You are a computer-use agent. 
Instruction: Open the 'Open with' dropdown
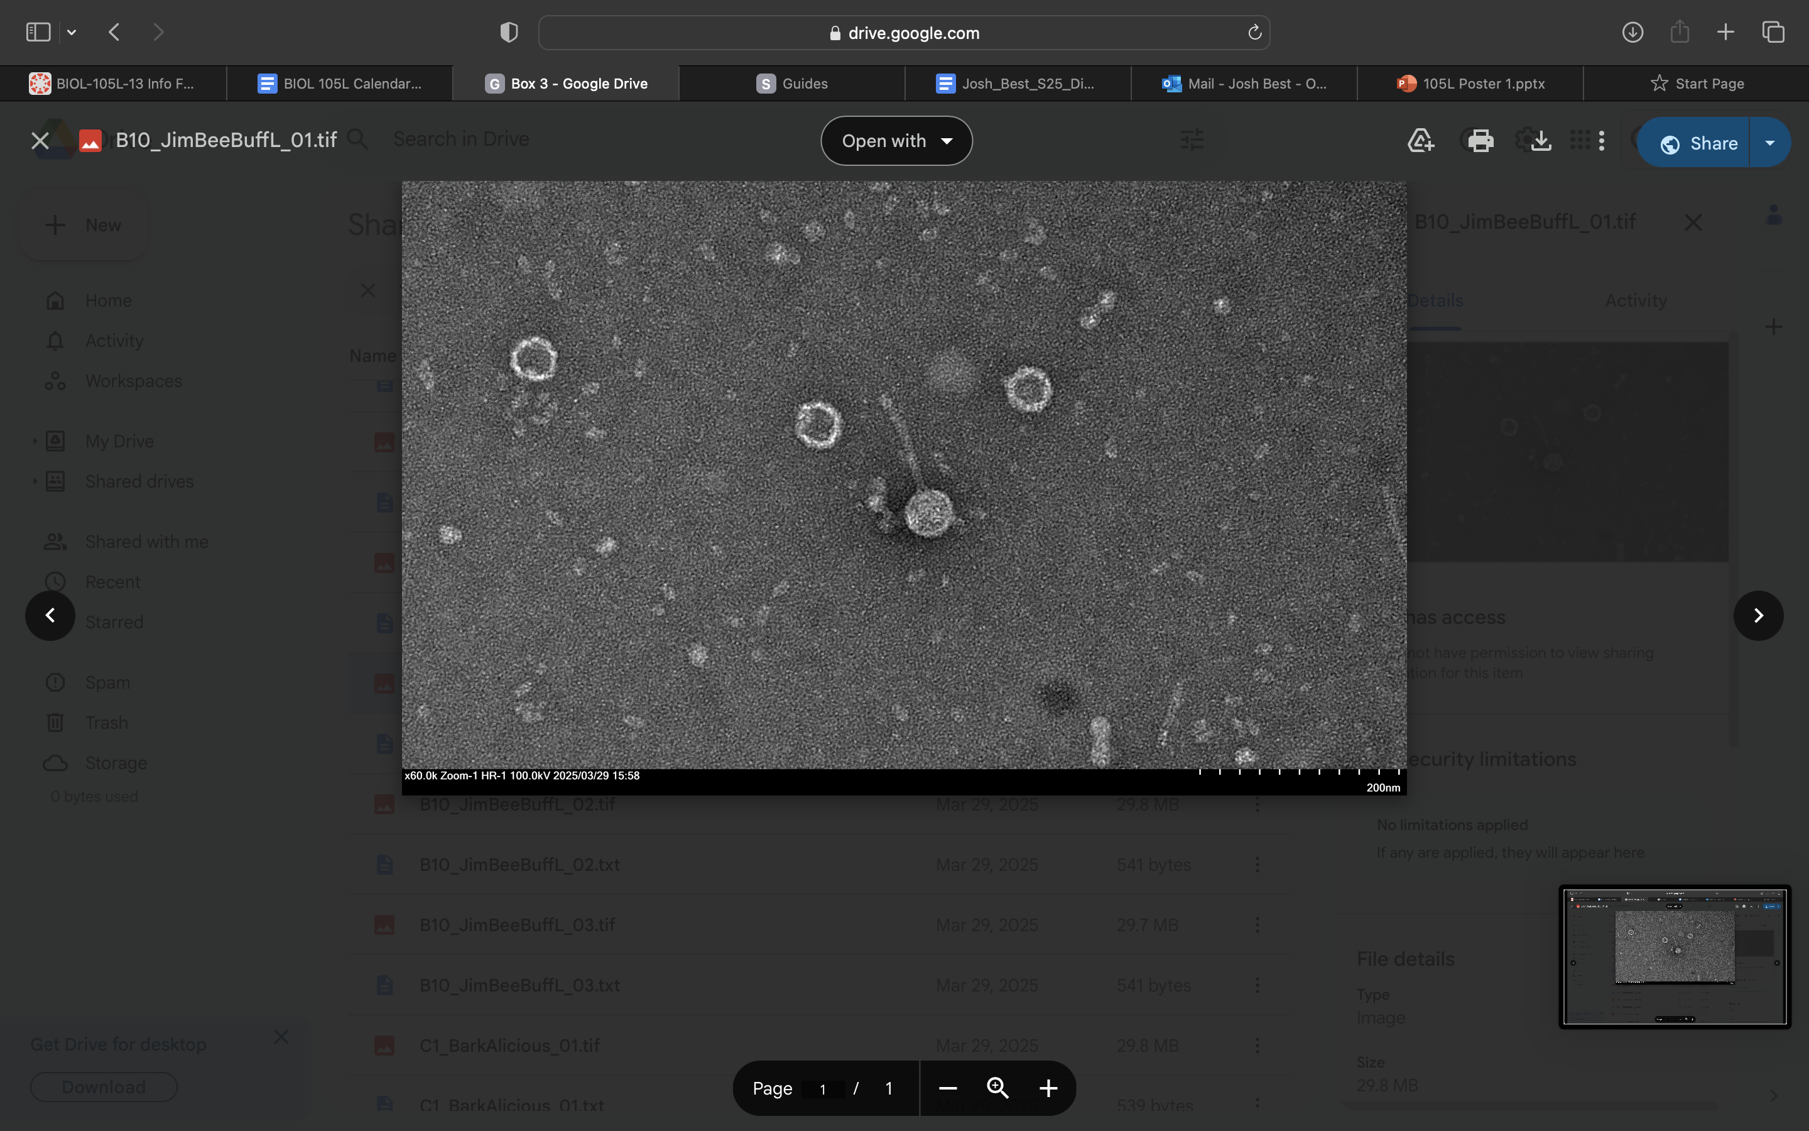tap(896, 141)
